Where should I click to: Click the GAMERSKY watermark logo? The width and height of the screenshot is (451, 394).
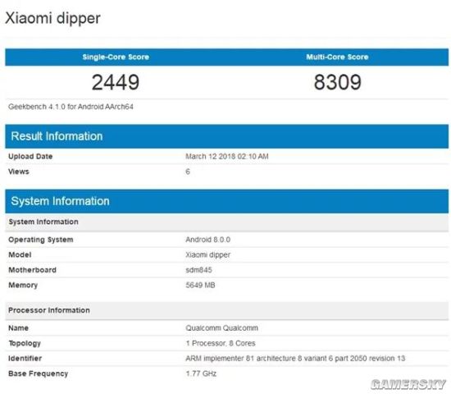tap(408, 384)
